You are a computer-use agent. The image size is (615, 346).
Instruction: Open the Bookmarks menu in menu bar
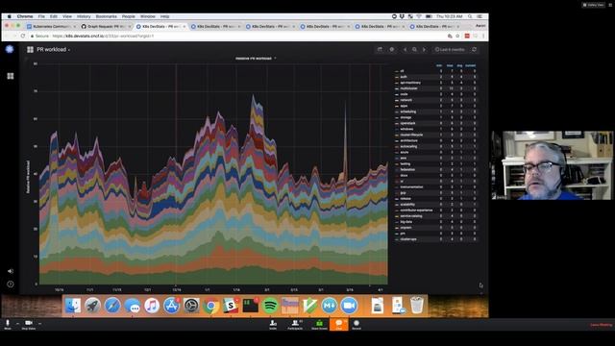[106, 16]
